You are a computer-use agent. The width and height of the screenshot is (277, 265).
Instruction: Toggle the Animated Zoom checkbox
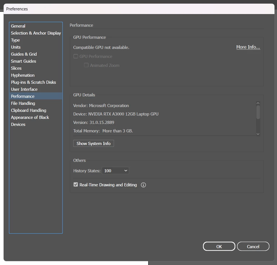coord(86,65)
